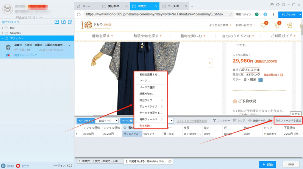303x169 pixels.
Task: Click the robot icon of the task
Action: pyautogui.click(x=8, y=47)
